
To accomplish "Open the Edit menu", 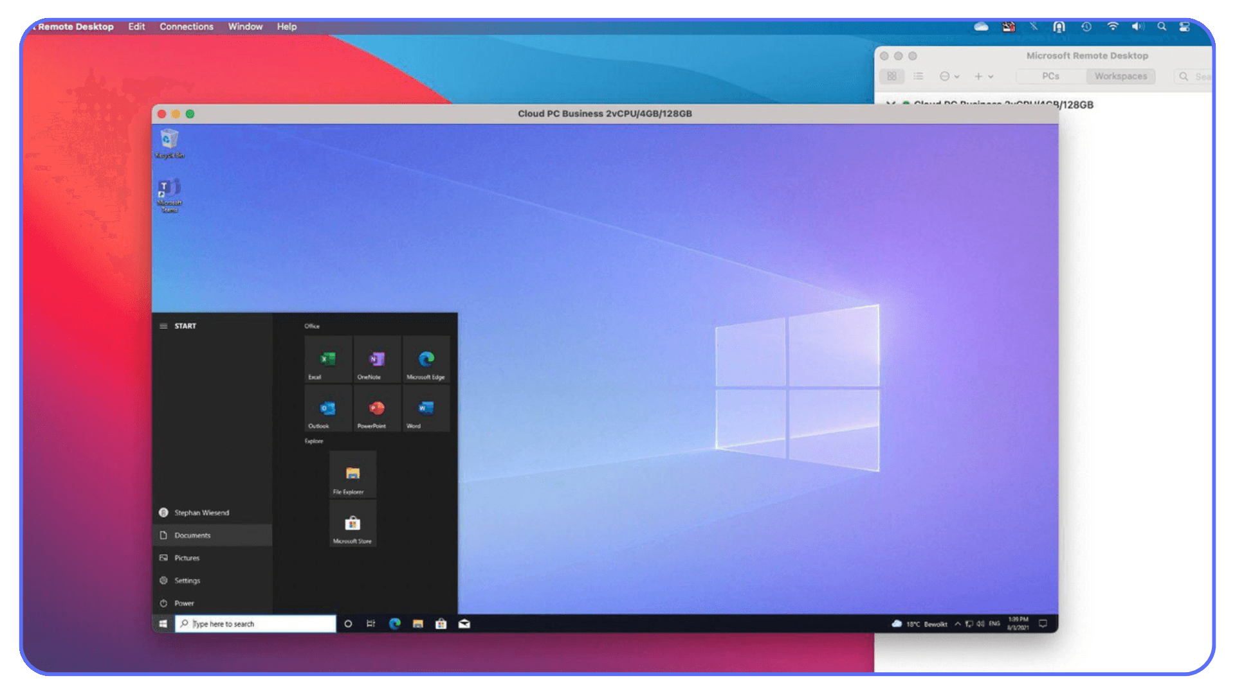I will 136,27.
